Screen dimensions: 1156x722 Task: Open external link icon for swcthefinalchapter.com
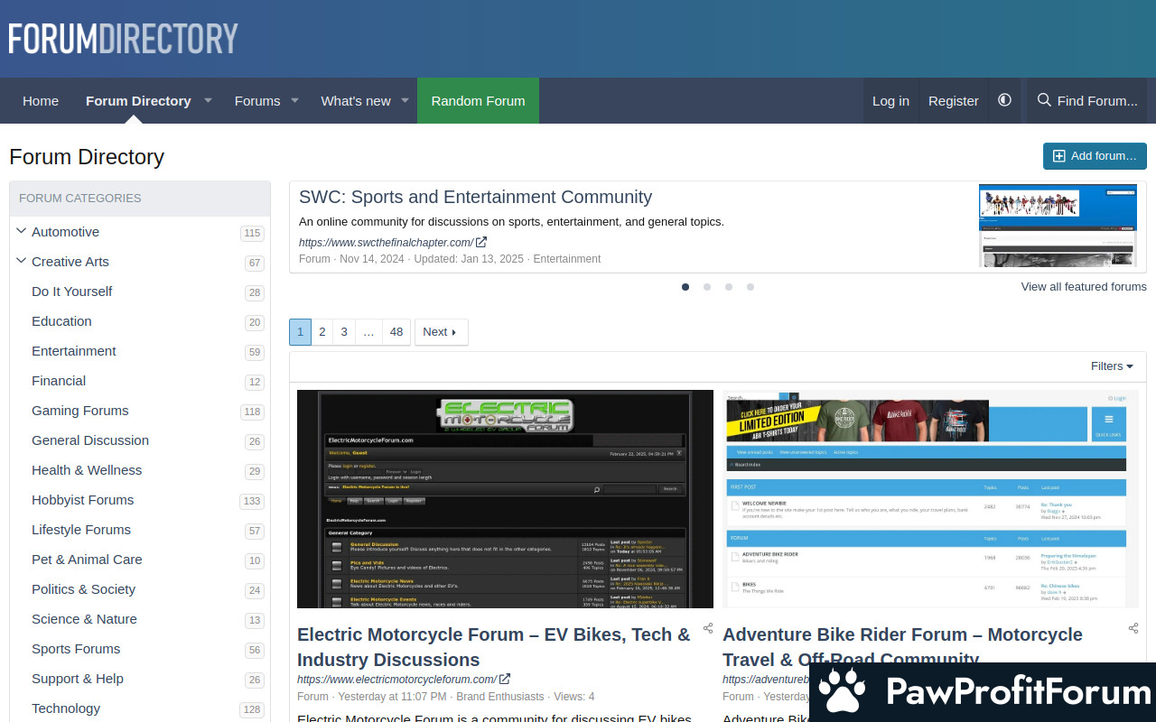point(481,242)
